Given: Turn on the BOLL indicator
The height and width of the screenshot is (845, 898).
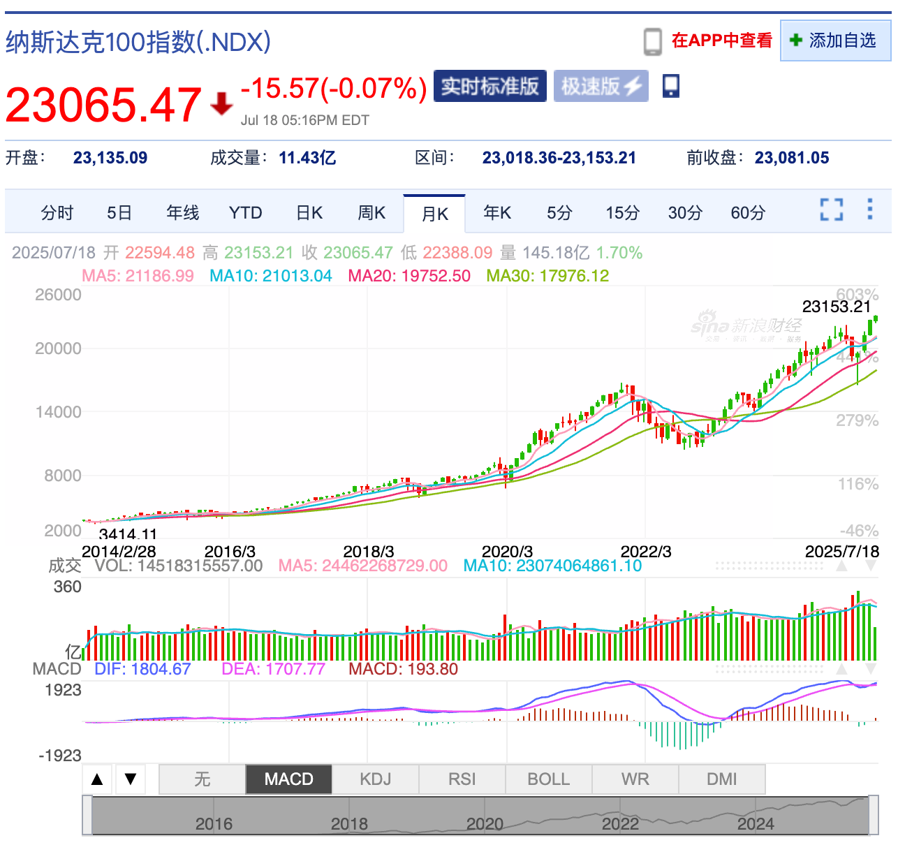Looking at the screenshot, I should click(548, 779).
